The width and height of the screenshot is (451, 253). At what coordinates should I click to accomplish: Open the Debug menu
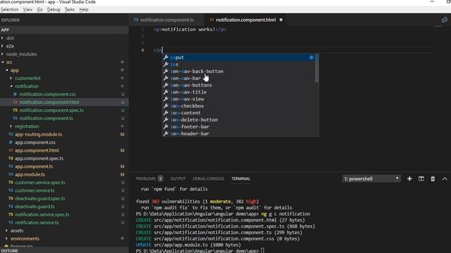tap(54, 9)
